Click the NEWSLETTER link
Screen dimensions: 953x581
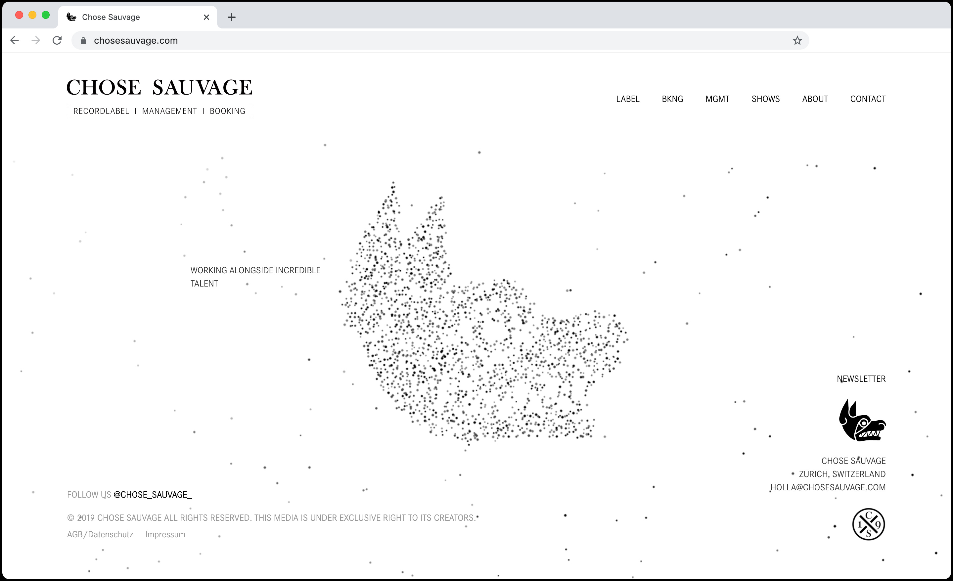861,379
